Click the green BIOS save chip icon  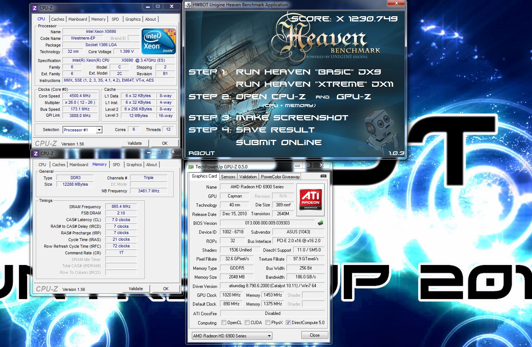pos(321,223)
